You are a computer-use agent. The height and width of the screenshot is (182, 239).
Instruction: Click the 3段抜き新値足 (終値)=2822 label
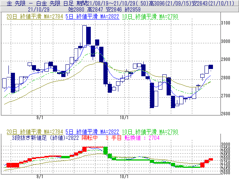click(45, 138)
